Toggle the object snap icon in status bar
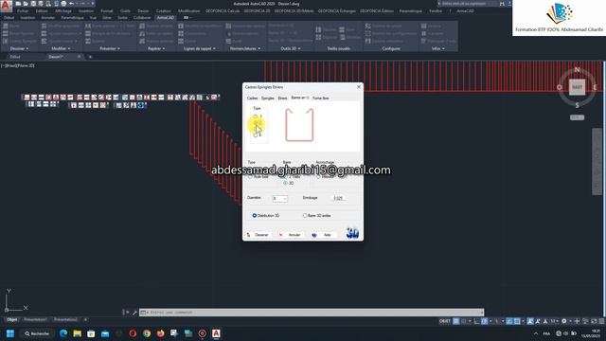The image size is (606, 341). [517, 321]
